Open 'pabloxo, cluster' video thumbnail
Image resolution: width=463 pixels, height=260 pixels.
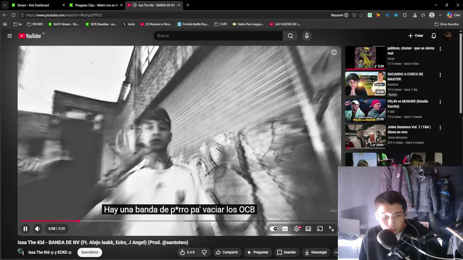click(365, 57)
